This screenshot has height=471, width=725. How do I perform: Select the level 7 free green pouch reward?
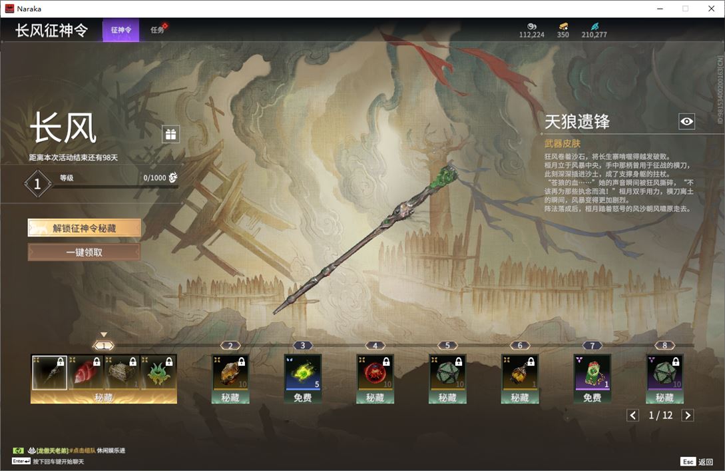click(x=593, y=372)
